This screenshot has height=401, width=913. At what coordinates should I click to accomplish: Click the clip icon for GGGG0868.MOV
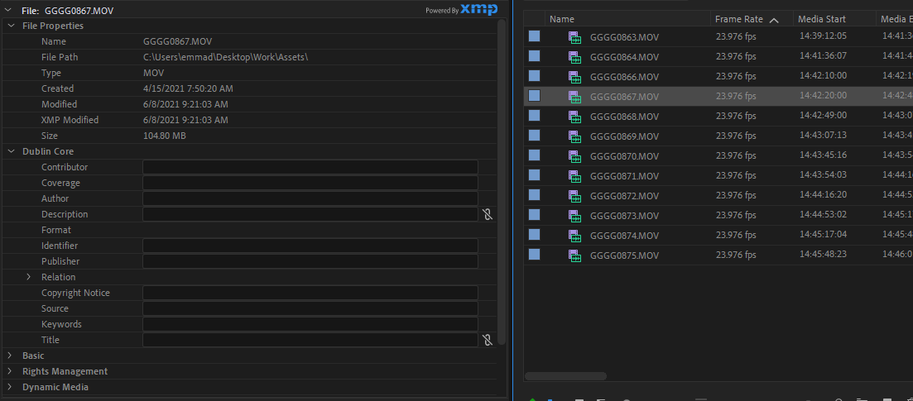click(575, 117)
